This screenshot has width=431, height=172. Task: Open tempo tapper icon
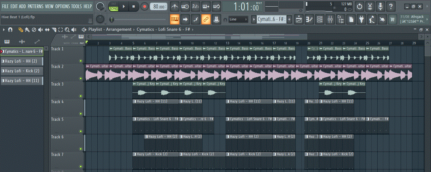372,19
